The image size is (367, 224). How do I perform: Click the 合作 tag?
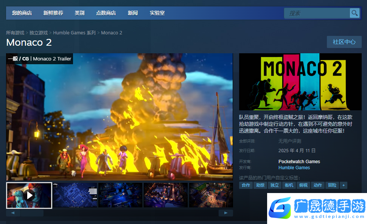coord(246,185)
